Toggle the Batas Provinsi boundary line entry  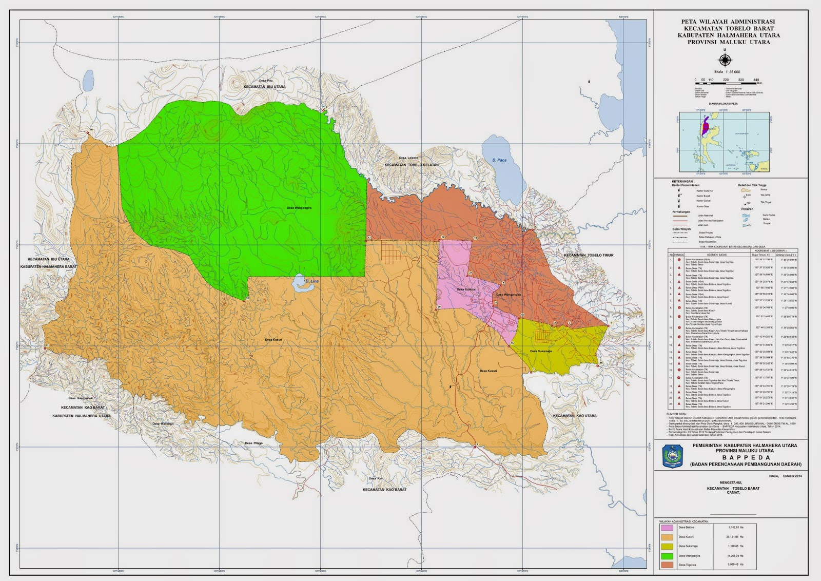(680, 233)
